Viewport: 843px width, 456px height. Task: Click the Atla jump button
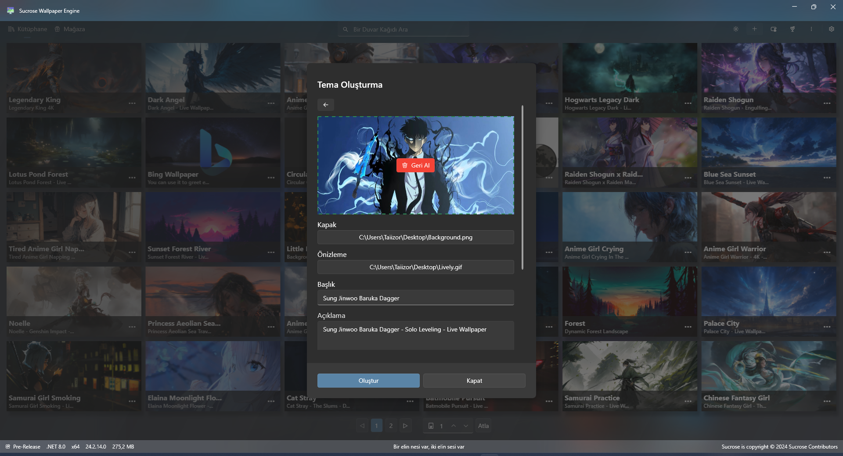coord(483,426)
